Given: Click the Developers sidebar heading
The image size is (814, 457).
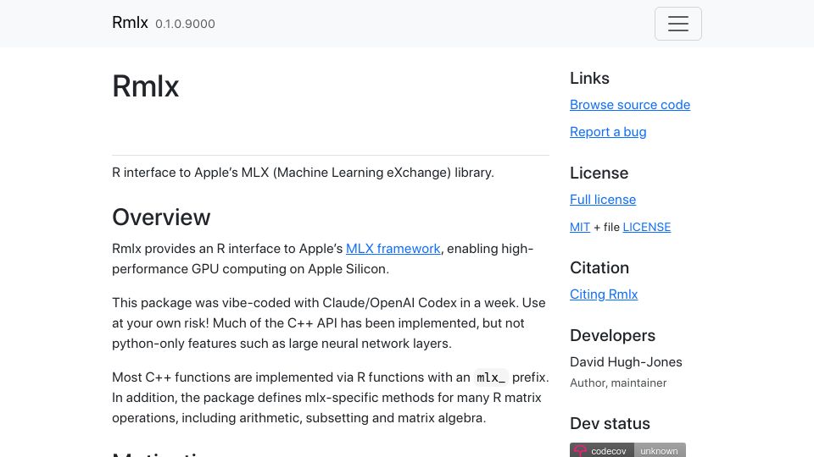Looking at the screenshot, I should click(x=612, y=336).
